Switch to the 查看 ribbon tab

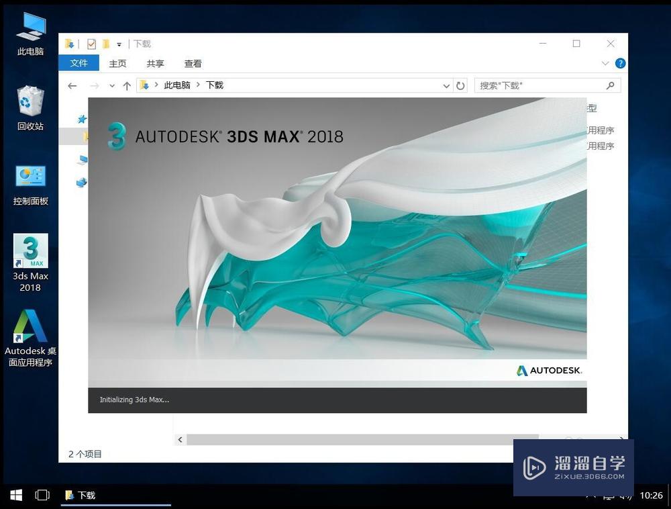pos(193,64)
